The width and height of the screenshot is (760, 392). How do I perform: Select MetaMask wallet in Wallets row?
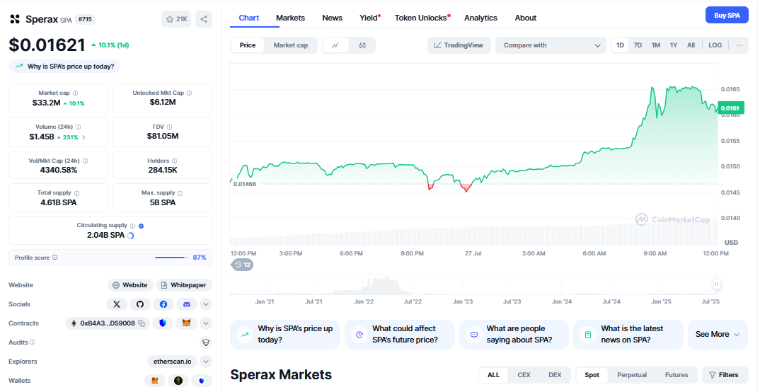pos(155,381)
